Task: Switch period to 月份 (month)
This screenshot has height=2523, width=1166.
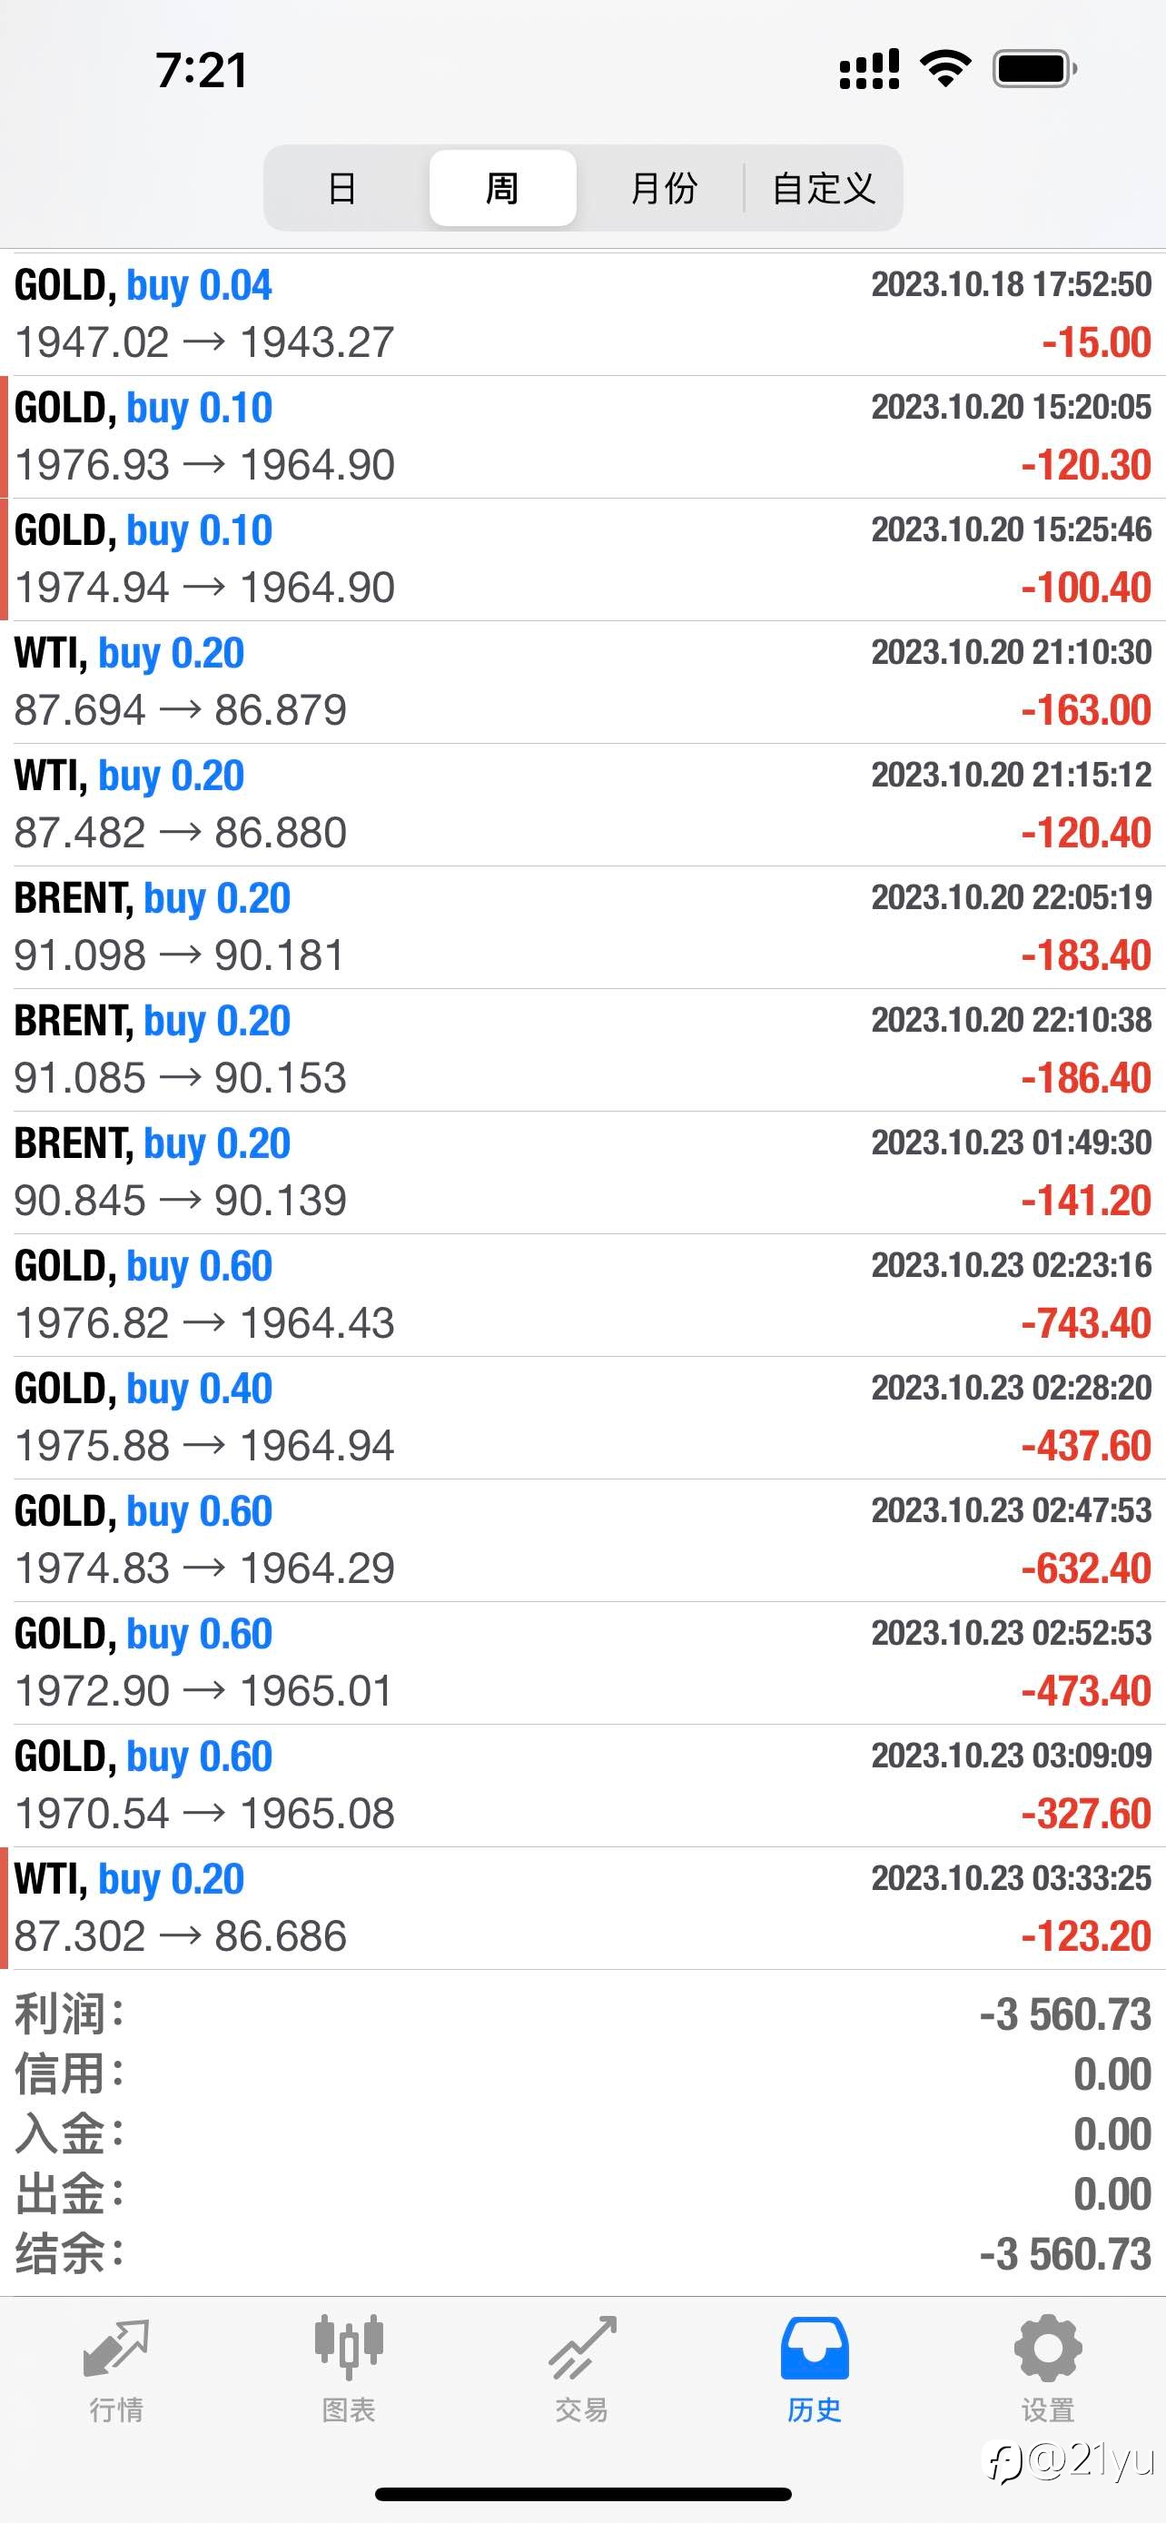Action: [664, 188]
